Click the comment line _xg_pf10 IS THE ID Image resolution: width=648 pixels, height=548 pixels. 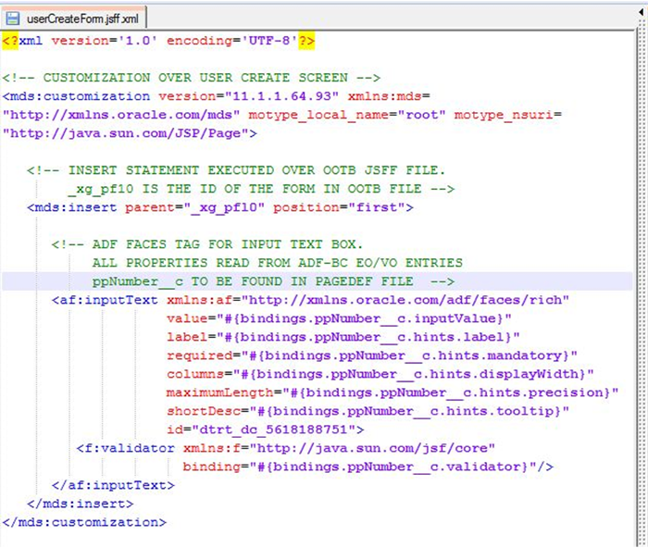click(261, 189)
